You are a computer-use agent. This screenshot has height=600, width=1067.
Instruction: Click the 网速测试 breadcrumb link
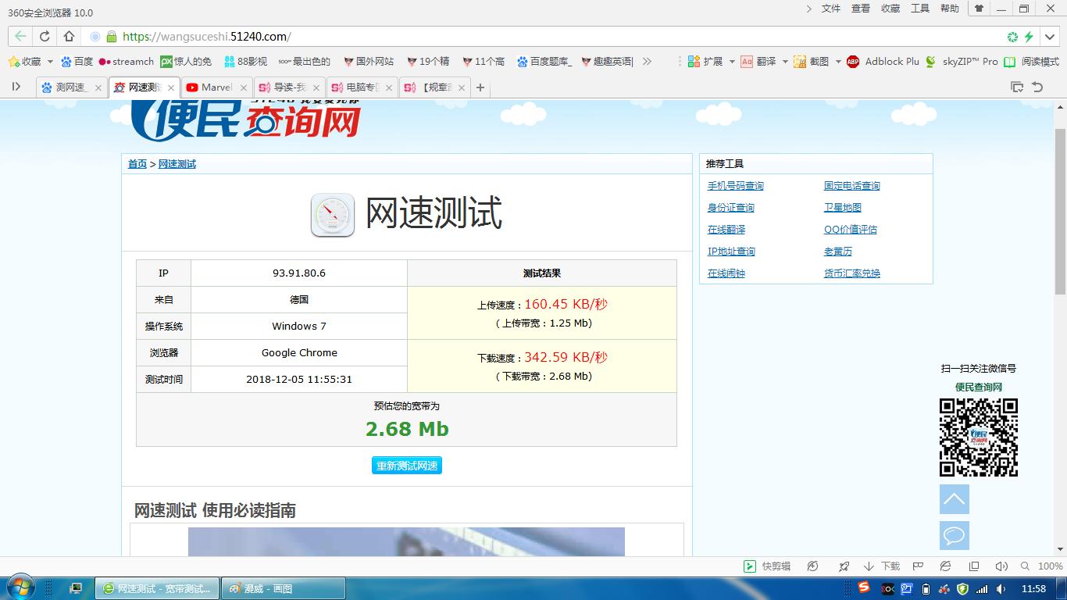[x=177, y=164]
